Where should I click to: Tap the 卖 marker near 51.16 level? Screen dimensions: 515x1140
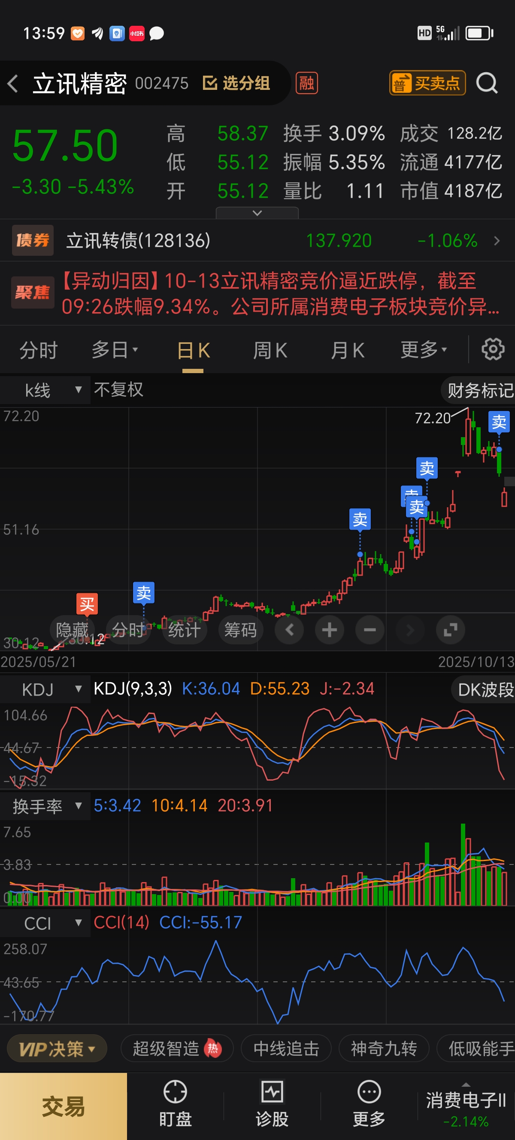tap(360, 519)
